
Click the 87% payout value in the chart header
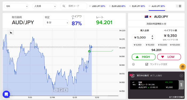point(77,23)
